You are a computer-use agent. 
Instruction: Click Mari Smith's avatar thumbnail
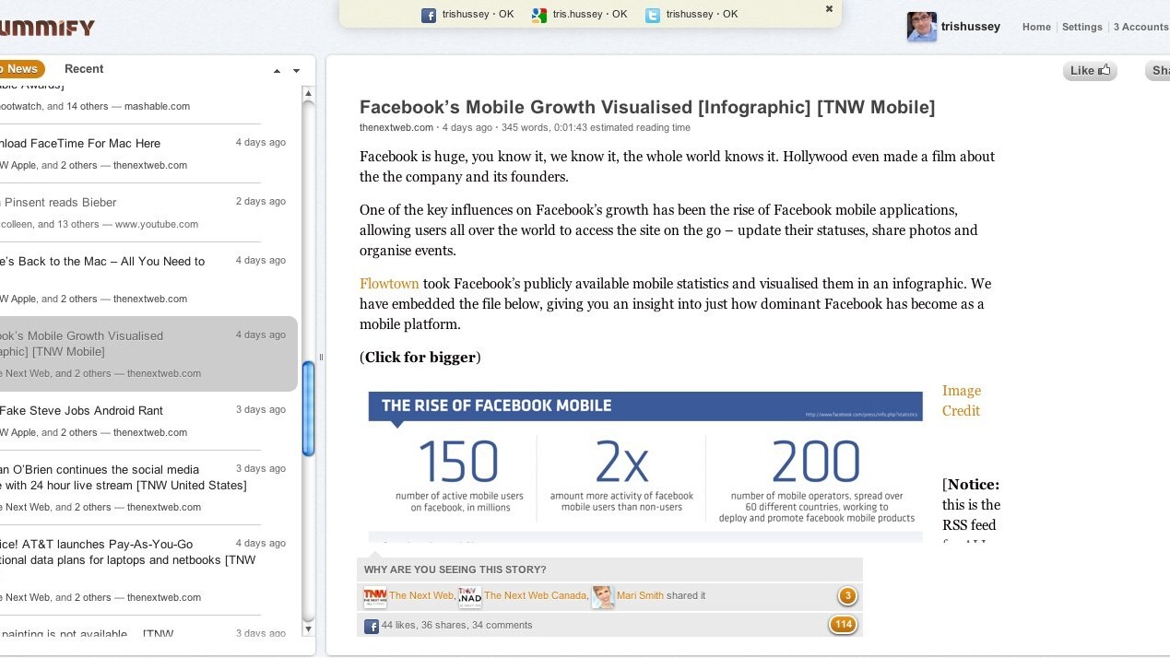[x=603, y=596]
